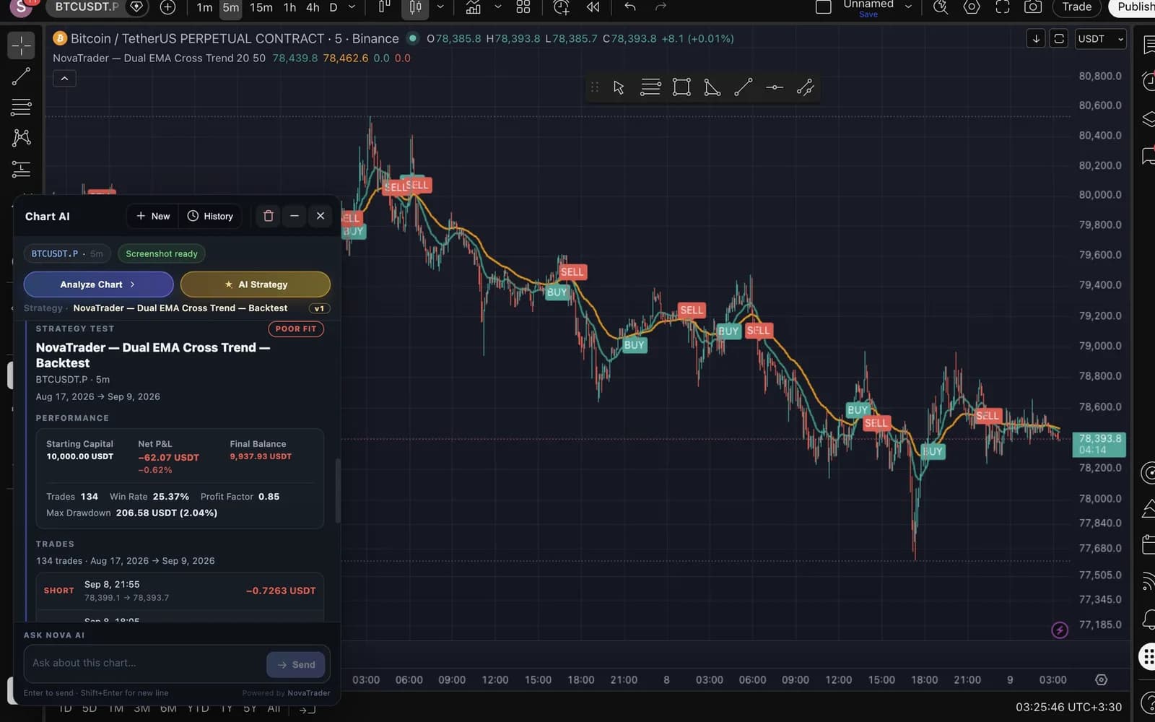The image size is (1155, 722).
Task: Start a New Chart AI session
Action: [152, 216]
